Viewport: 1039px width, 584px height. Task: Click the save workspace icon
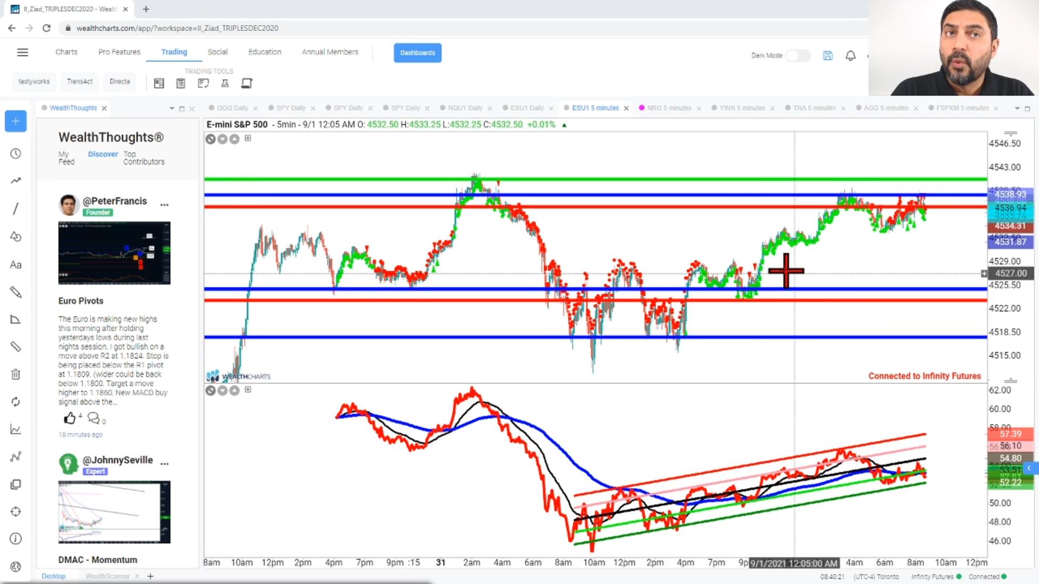(828, 55)
